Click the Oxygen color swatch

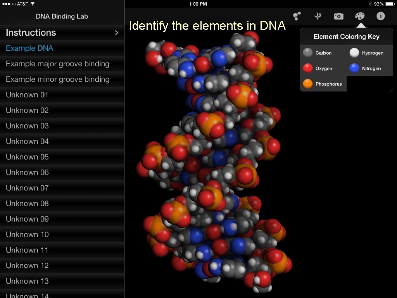click(x=307, y=68)
